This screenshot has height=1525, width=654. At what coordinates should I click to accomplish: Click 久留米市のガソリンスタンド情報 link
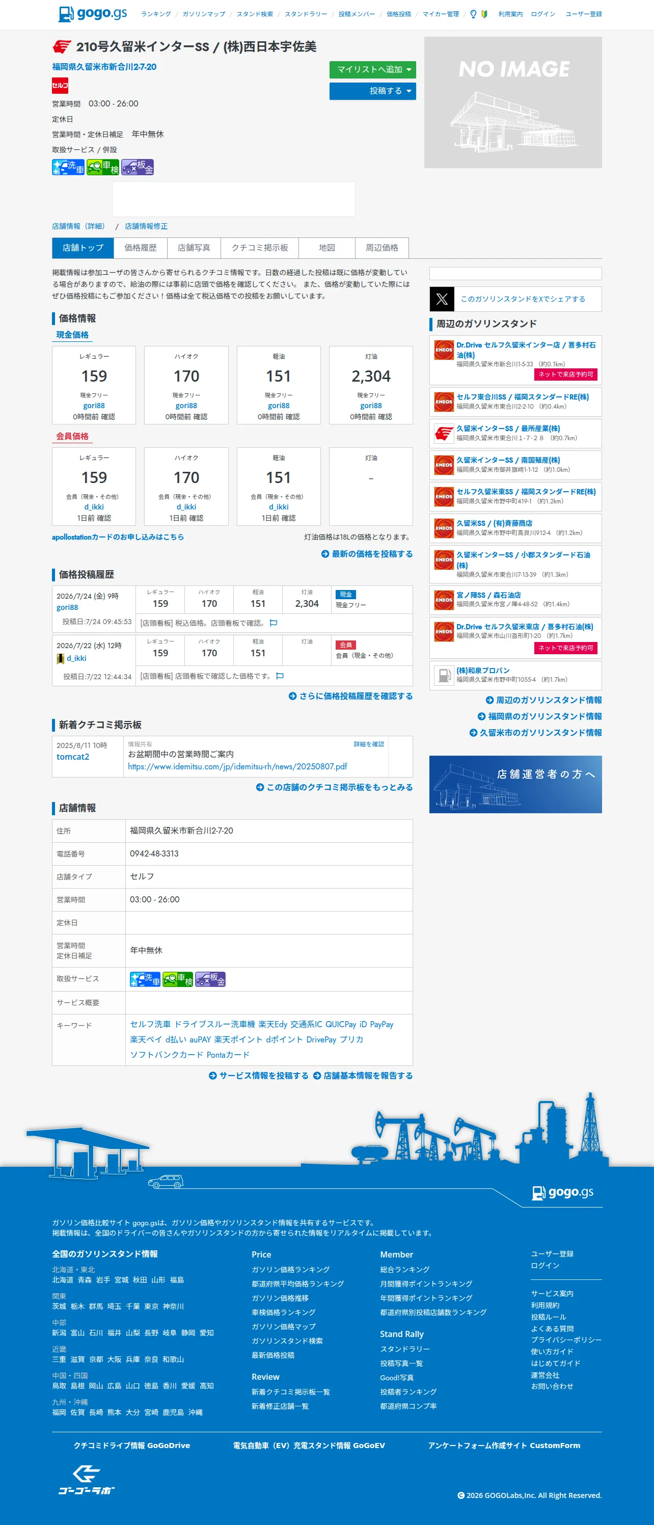tap(536, 733)
